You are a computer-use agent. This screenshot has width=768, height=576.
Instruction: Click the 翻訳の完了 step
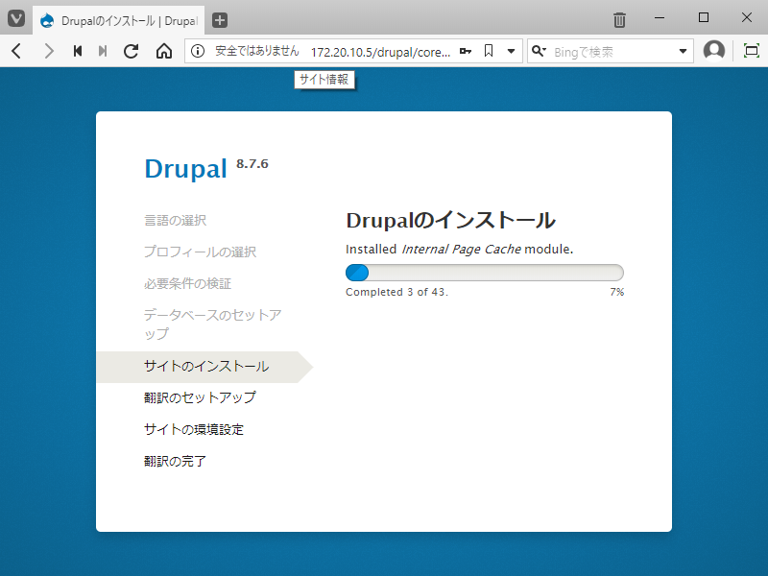click(176, 461)
